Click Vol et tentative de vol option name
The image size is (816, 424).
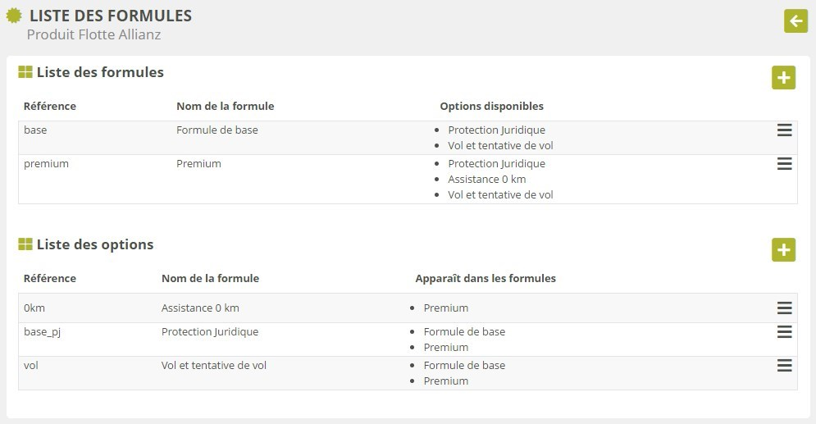point(213,365)
